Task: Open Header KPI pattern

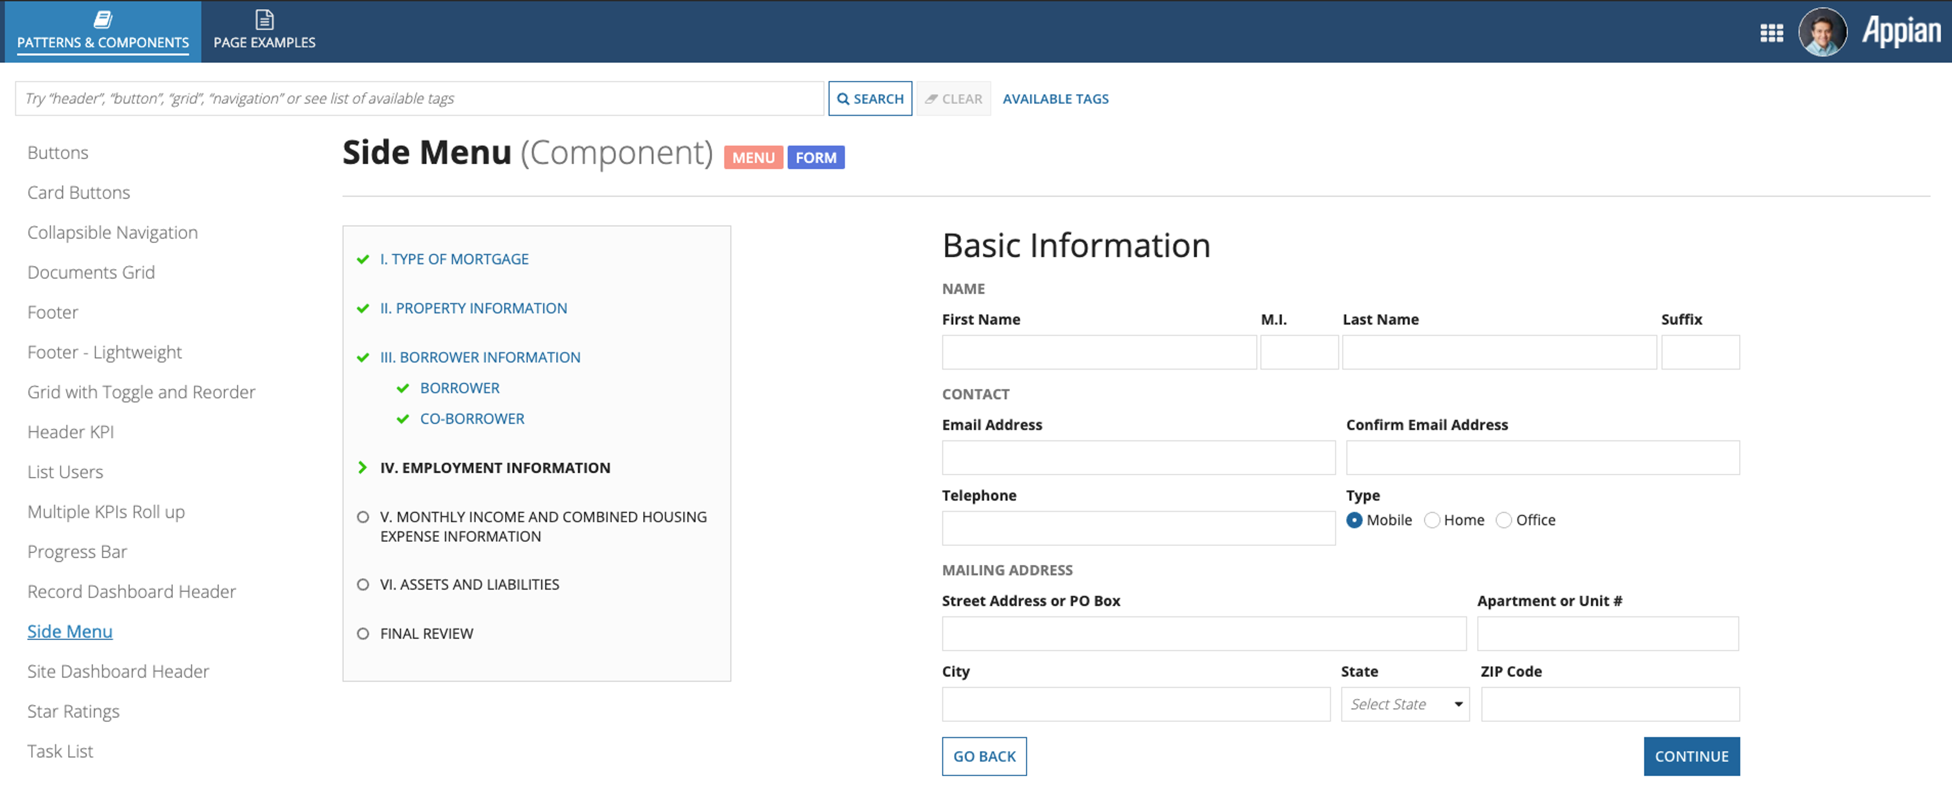Action: click(x=71, y=432)
